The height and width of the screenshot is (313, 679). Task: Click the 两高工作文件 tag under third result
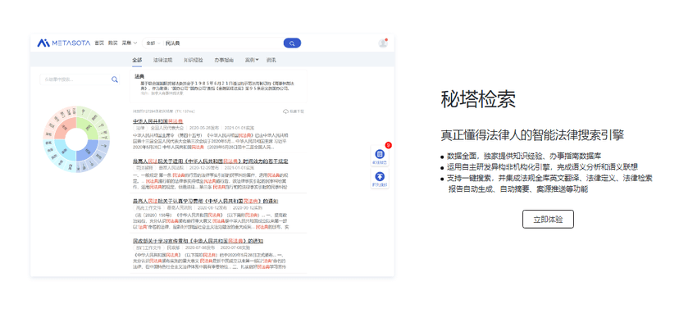[148, 208]
